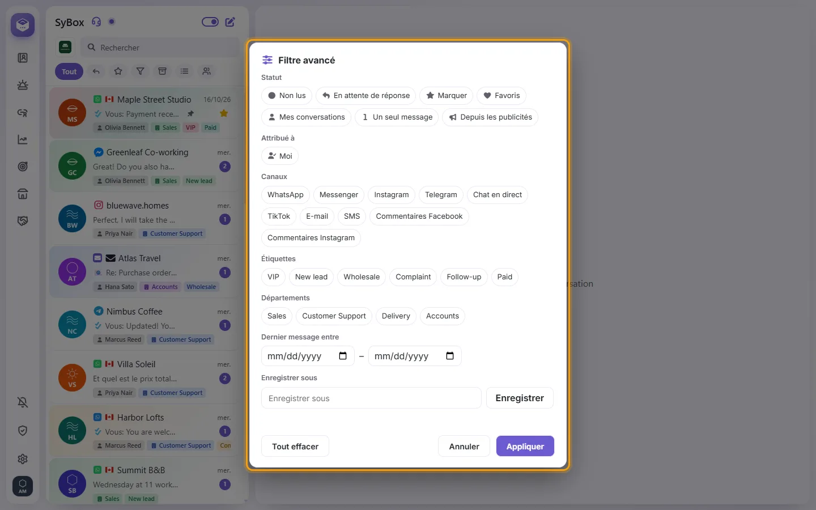
Task: Select the Customer Support department chip
Action: [334, 316]
